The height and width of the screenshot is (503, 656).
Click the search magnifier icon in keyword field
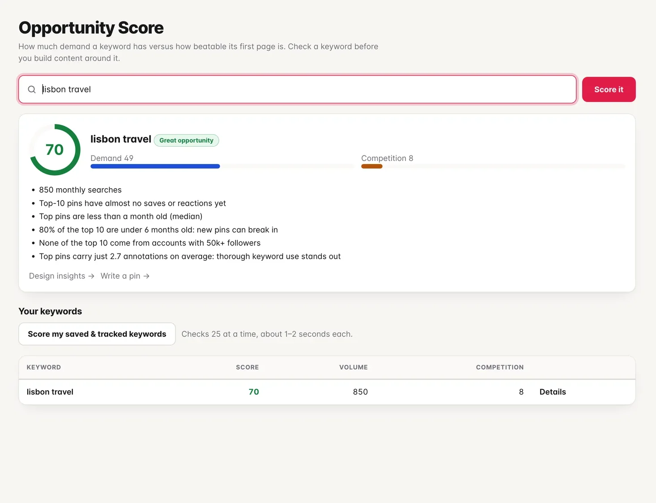click(x=32, y=89)
